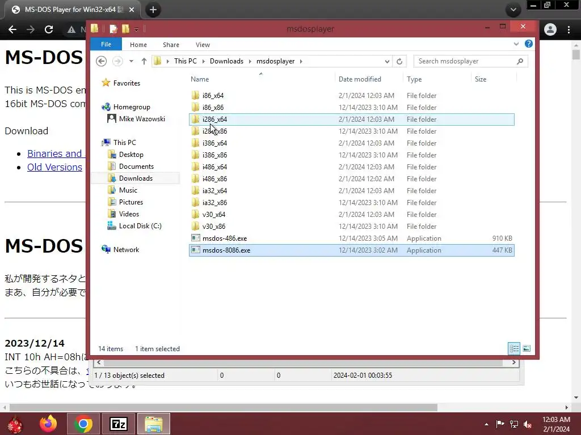Open the Home ribbon tab
Screen dimensions: 581x435
pos(138,45)
